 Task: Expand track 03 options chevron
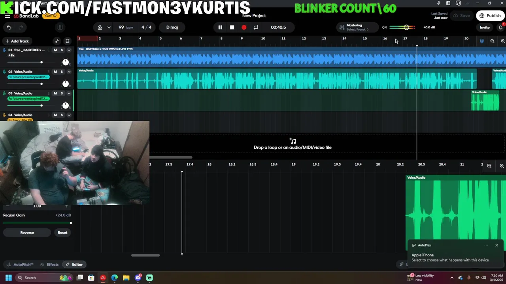pyautogui.click(x=69, y=93)
